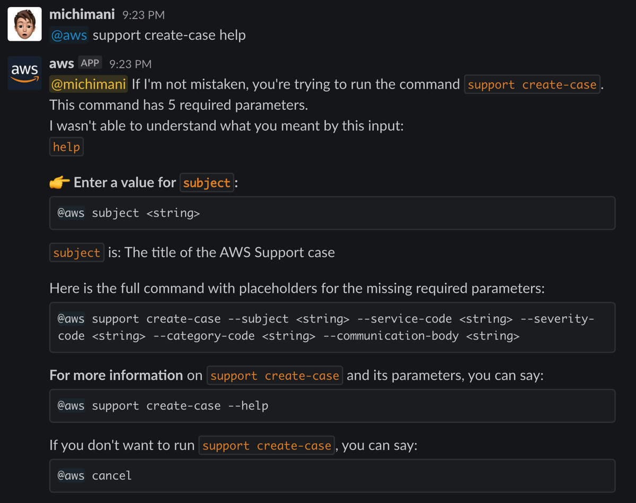Click the subject is: The title explanation code chip
636x503 pixels.
tap(76, 253)
